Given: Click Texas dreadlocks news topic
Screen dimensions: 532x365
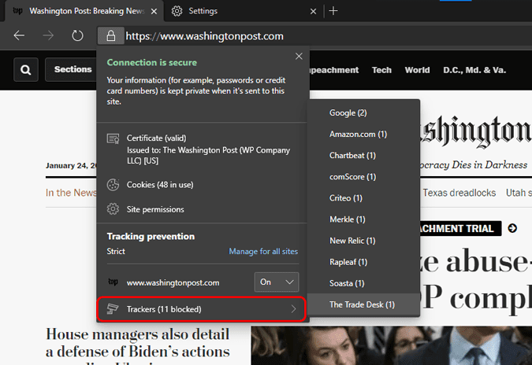Looking at the screenshot, I should point(459,193).
